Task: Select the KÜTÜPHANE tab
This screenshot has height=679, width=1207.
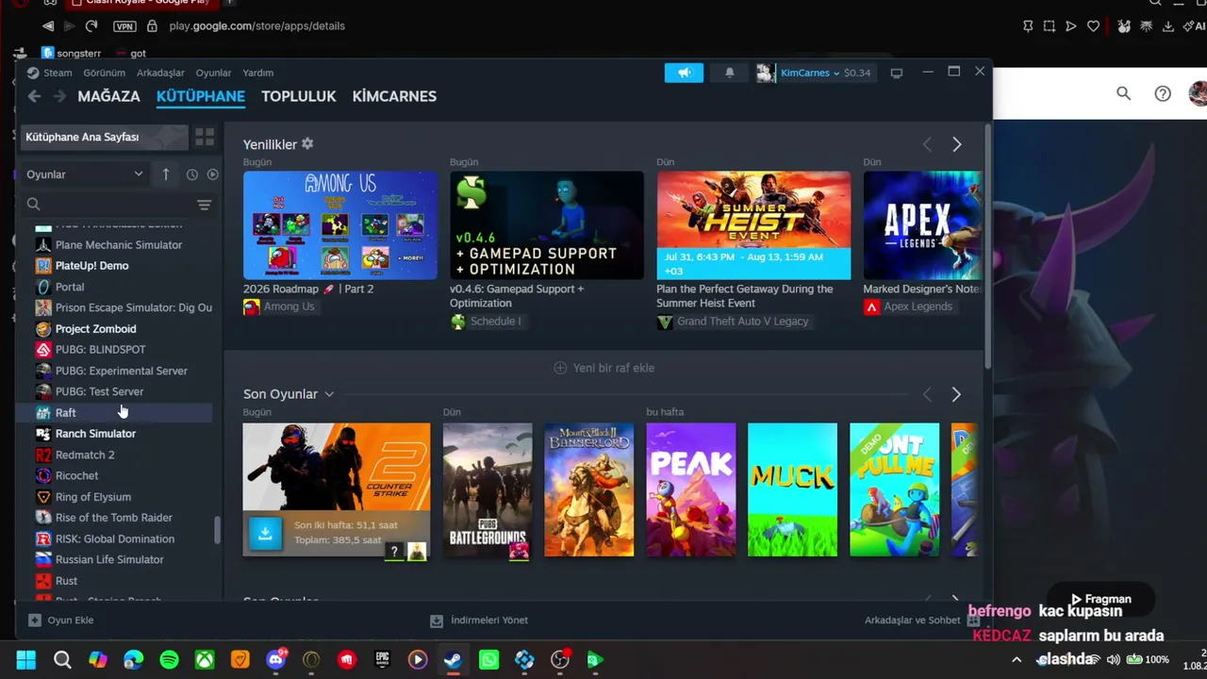Action: [x=201, y=96]
